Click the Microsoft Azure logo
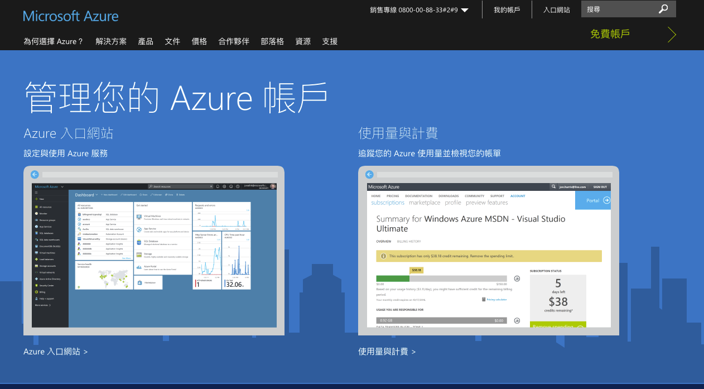 click(x=71, y=16)
